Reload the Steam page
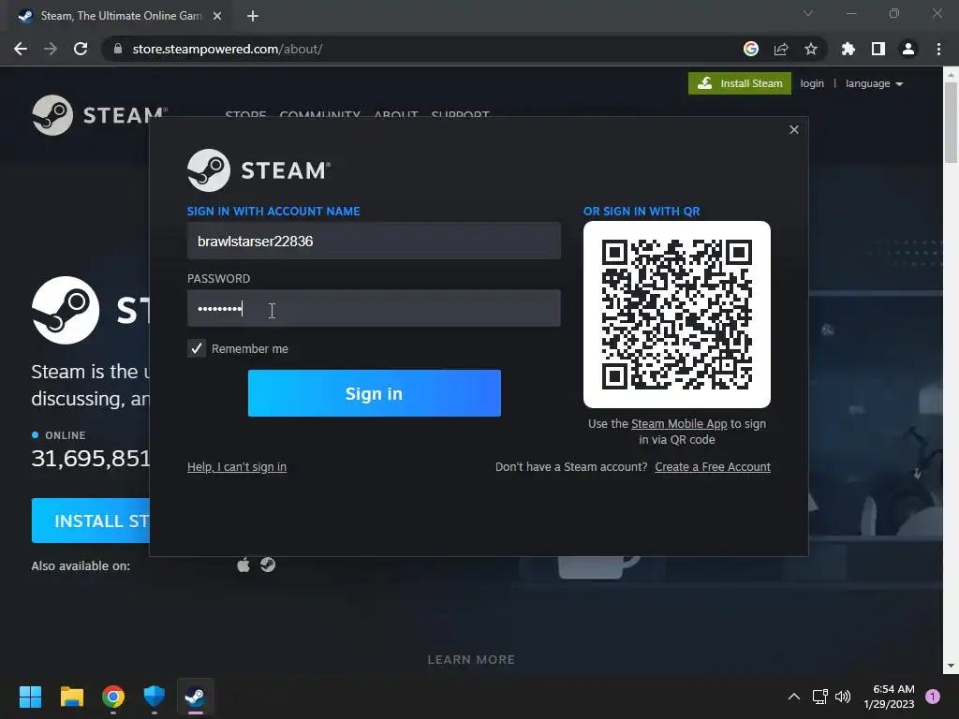The width and height of the screenshot is (959, 719). (x=81, y=49)
